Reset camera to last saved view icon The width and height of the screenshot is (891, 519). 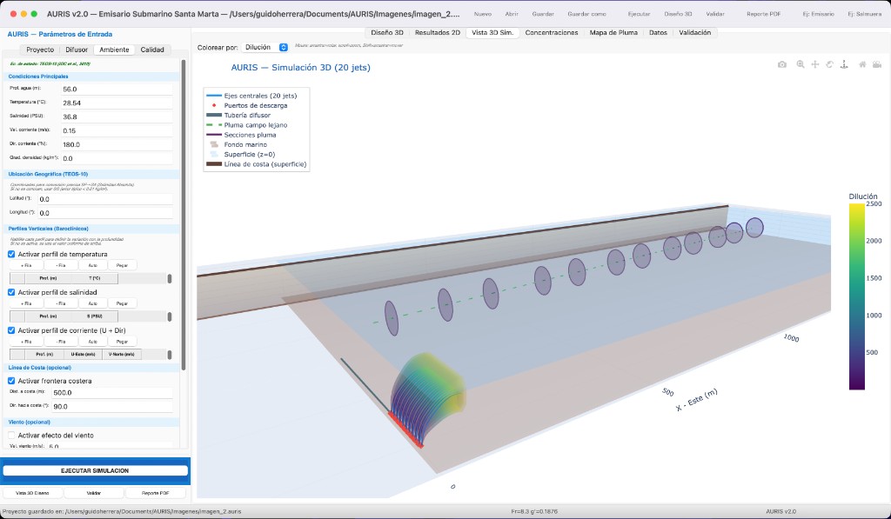(877, 64)
